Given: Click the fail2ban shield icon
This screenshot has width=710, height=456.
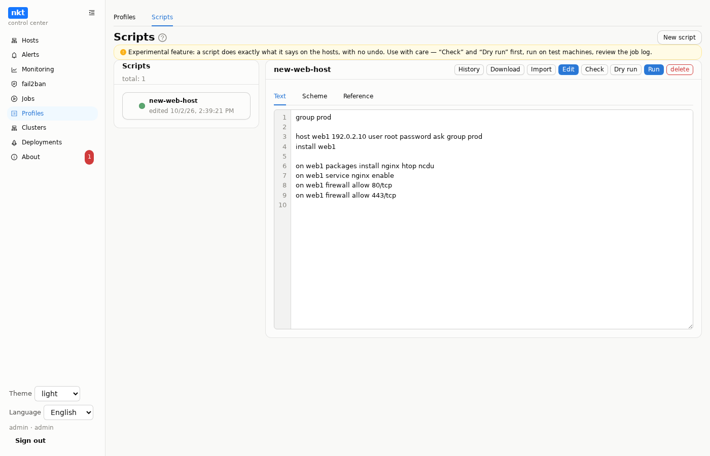Looking at the screenshot, I should click(x=14, y=84).
